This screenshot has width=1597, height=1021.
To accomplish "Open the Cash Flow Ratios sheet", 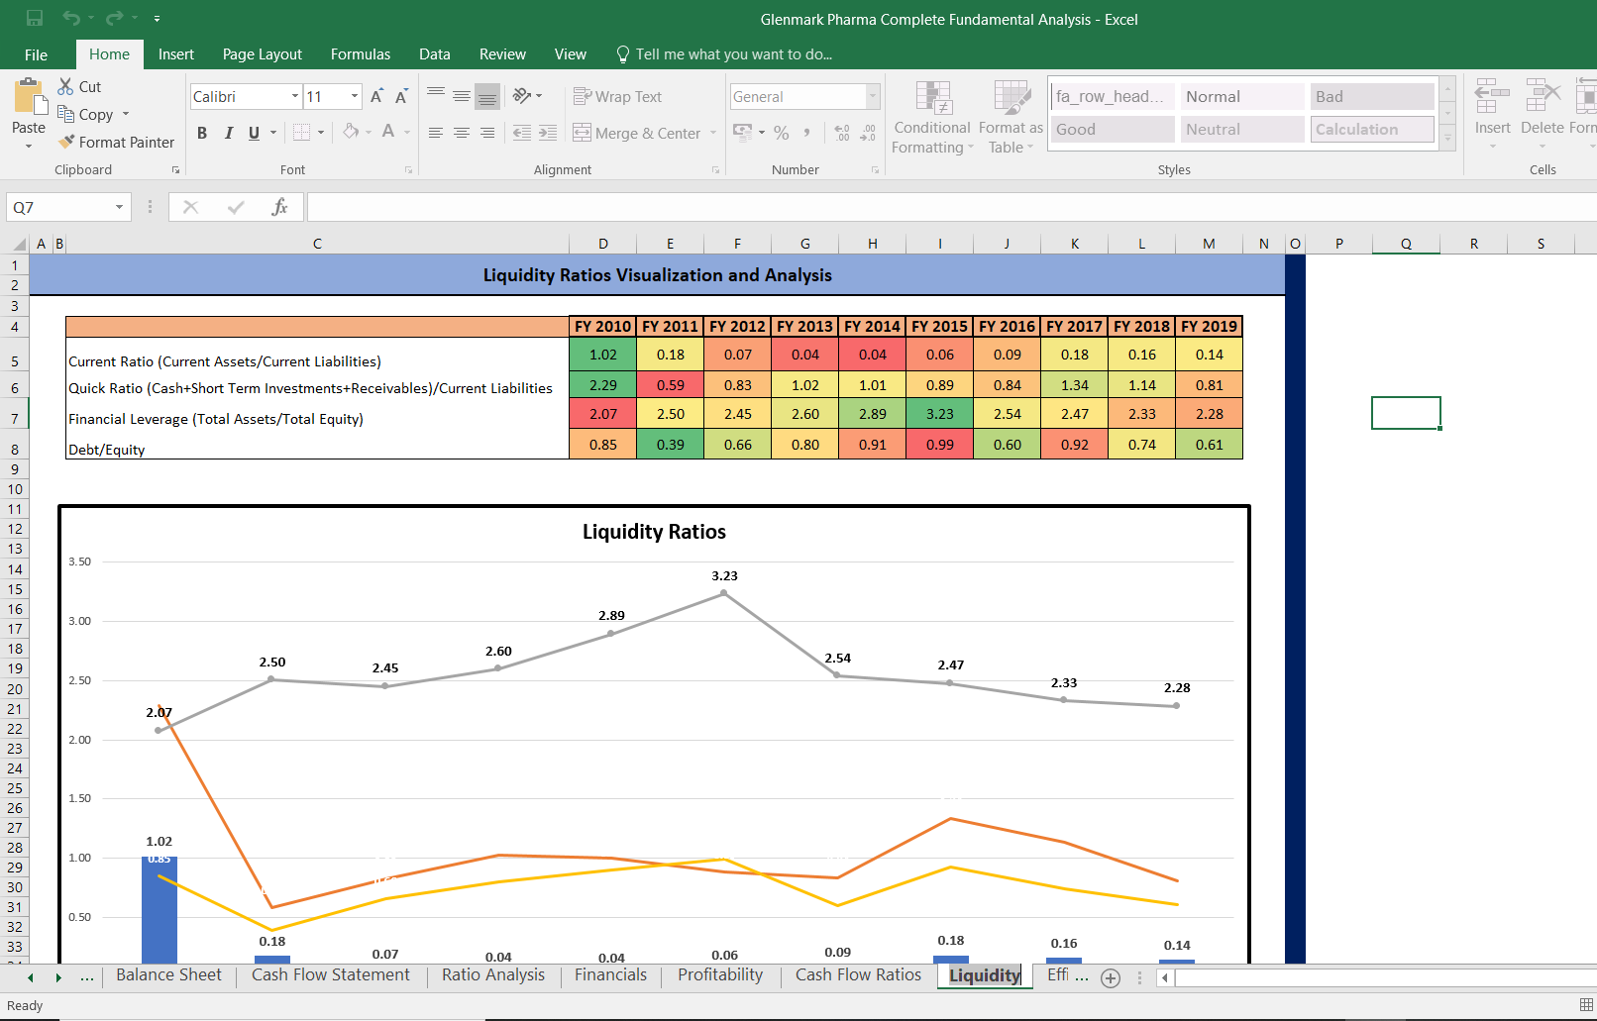I will pyautogui.click(x=858, y=974).
